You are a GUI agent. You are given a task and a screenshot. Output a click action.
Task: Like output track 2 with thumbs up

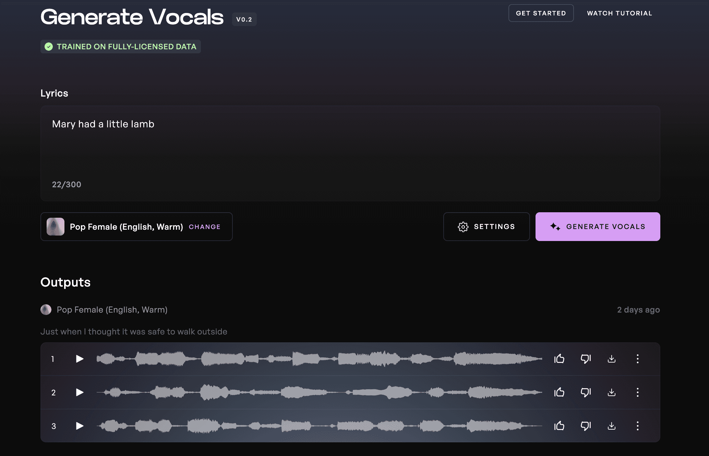559,392
